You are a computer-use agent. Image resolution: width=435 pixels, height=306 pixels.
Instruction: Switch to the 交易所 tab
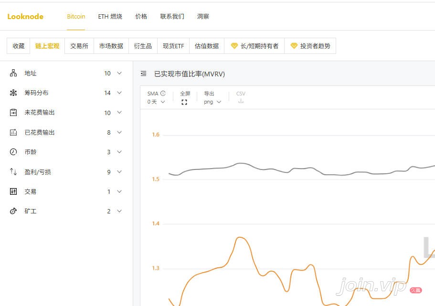click(x=79, y=46)
